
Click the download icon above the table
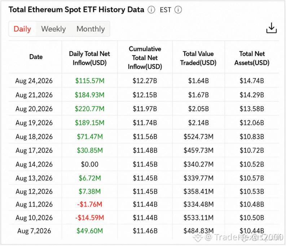(x=272, y=28)
